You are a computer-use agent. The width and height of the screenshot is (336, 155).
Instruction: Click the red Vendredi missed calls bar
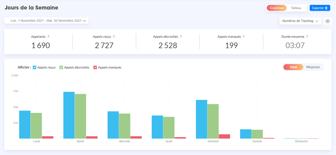224,136
